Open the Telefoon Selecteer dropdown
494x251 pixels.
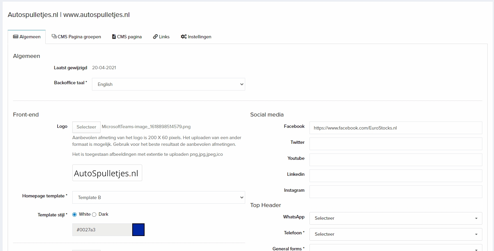click(396, 234)
